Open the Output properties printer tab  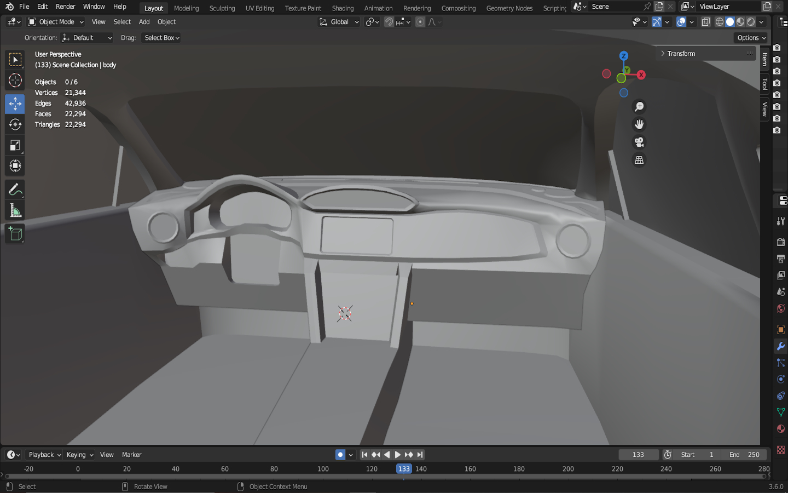click(781, 259)
